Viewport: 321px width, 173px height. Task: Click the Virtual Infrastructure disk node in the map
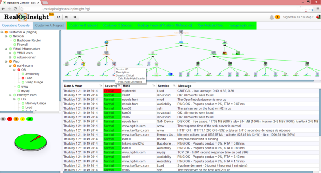[x=181, y=43]
